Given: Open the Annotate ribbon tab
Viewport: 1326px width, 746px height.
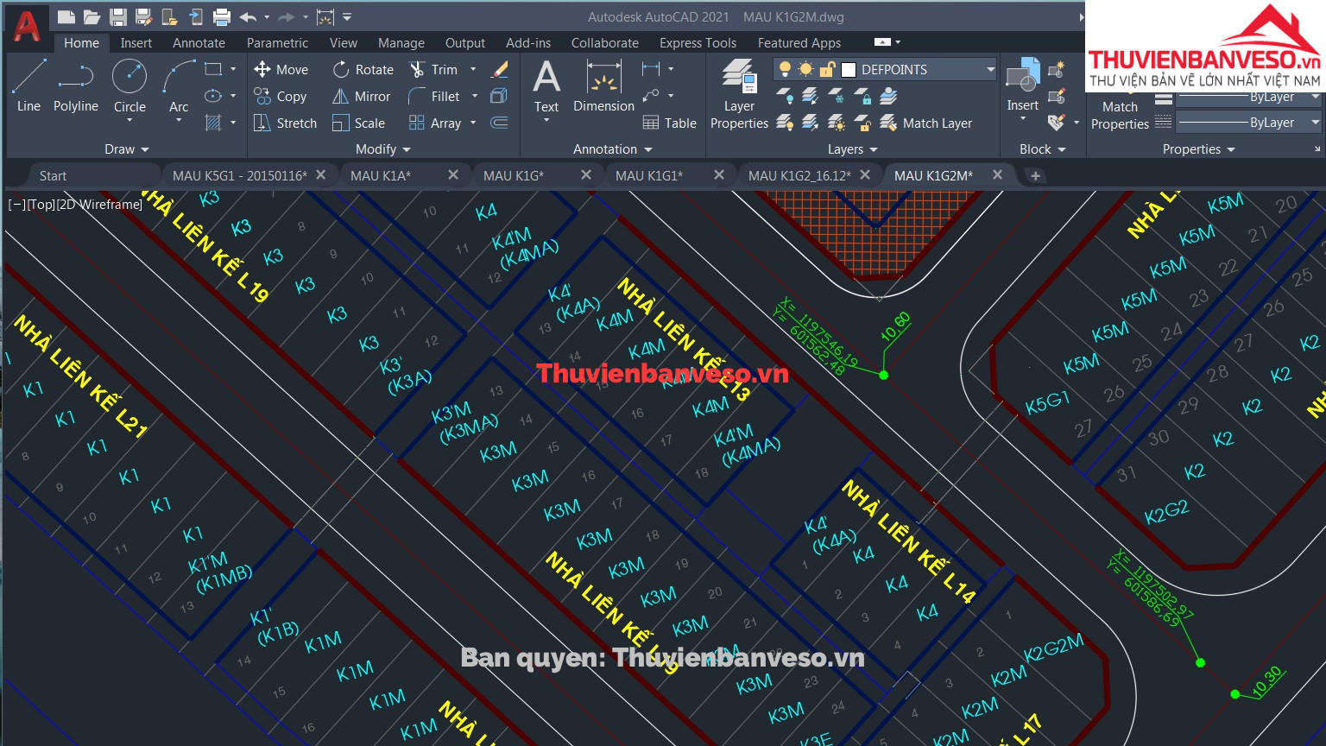Looking at the screenshot, I should pyautogui.click(x=199, y=42).
